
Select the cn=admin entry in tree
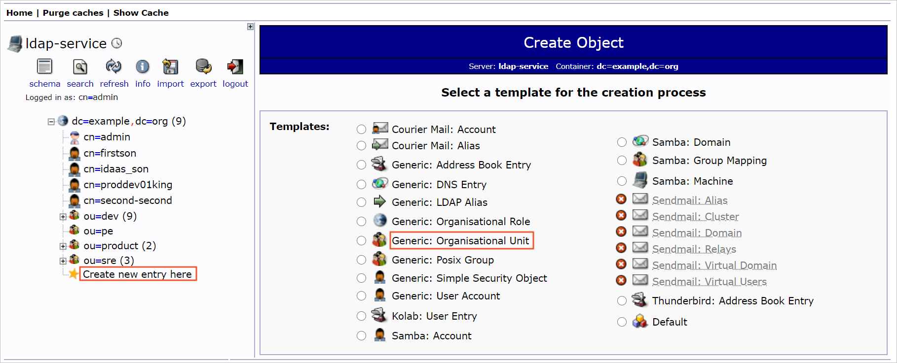click(107, 137)
